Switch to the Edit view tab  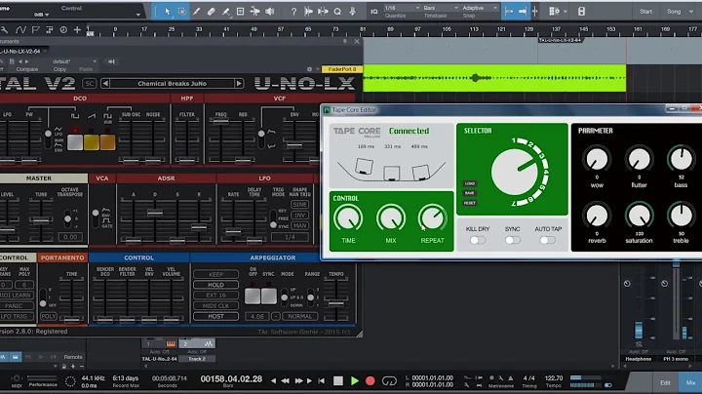(x=665, y=383)
